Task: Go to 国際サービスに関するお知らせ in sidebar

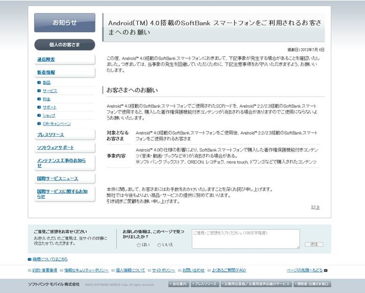Action: [62, 194]
